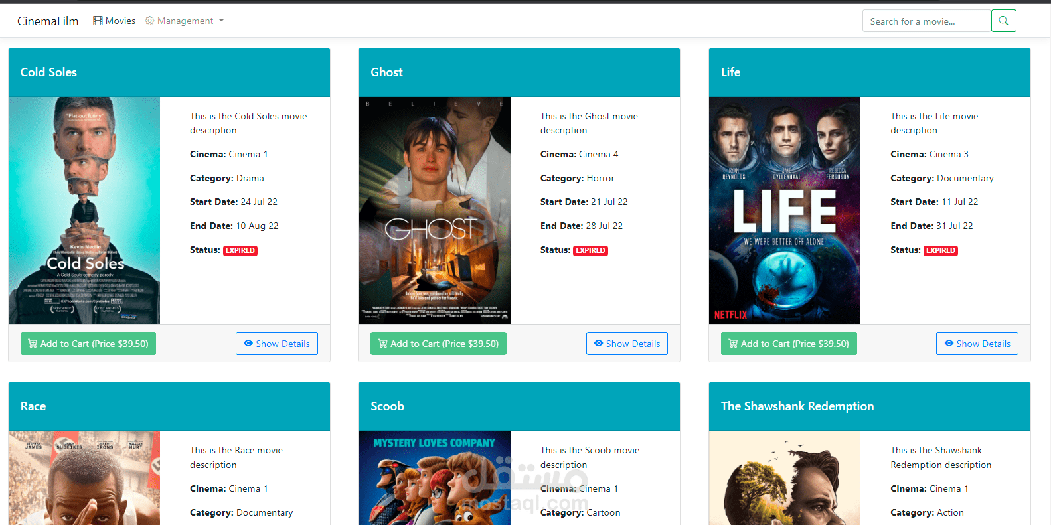
Task: Click the EXPIRED badge on Ghost
Action: coord(590,250)
